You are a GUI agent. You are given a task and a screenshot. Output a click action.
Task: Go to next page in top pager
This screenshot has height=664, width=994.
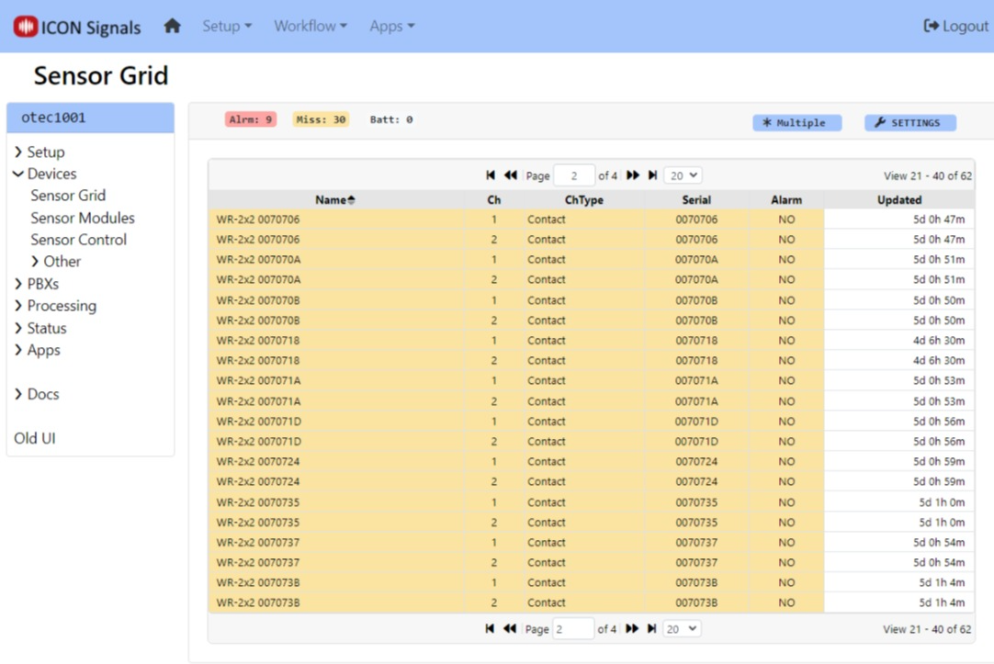pyautogui.click(x=632, y=175)
